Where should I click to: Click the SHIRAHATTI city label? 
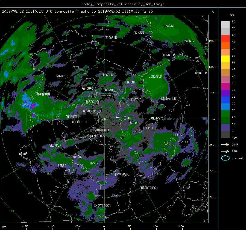tap(102, 130)
